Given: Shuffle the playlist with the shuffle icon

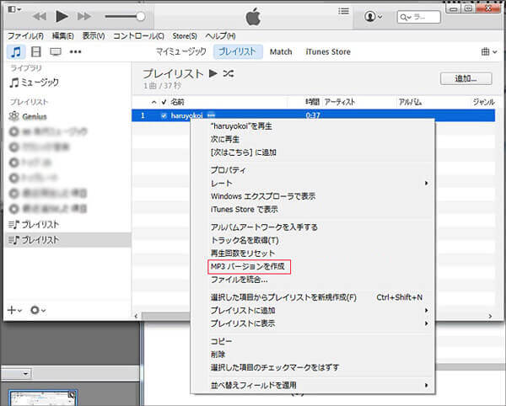Looking at the screenshot, I should click(x=229, y=73).
